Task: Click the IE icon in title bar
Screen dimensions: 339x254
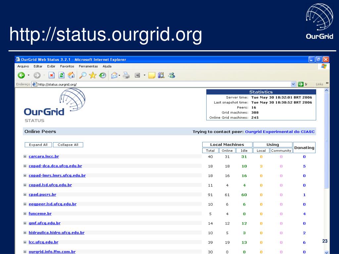Action: click(x=18, y=60)
